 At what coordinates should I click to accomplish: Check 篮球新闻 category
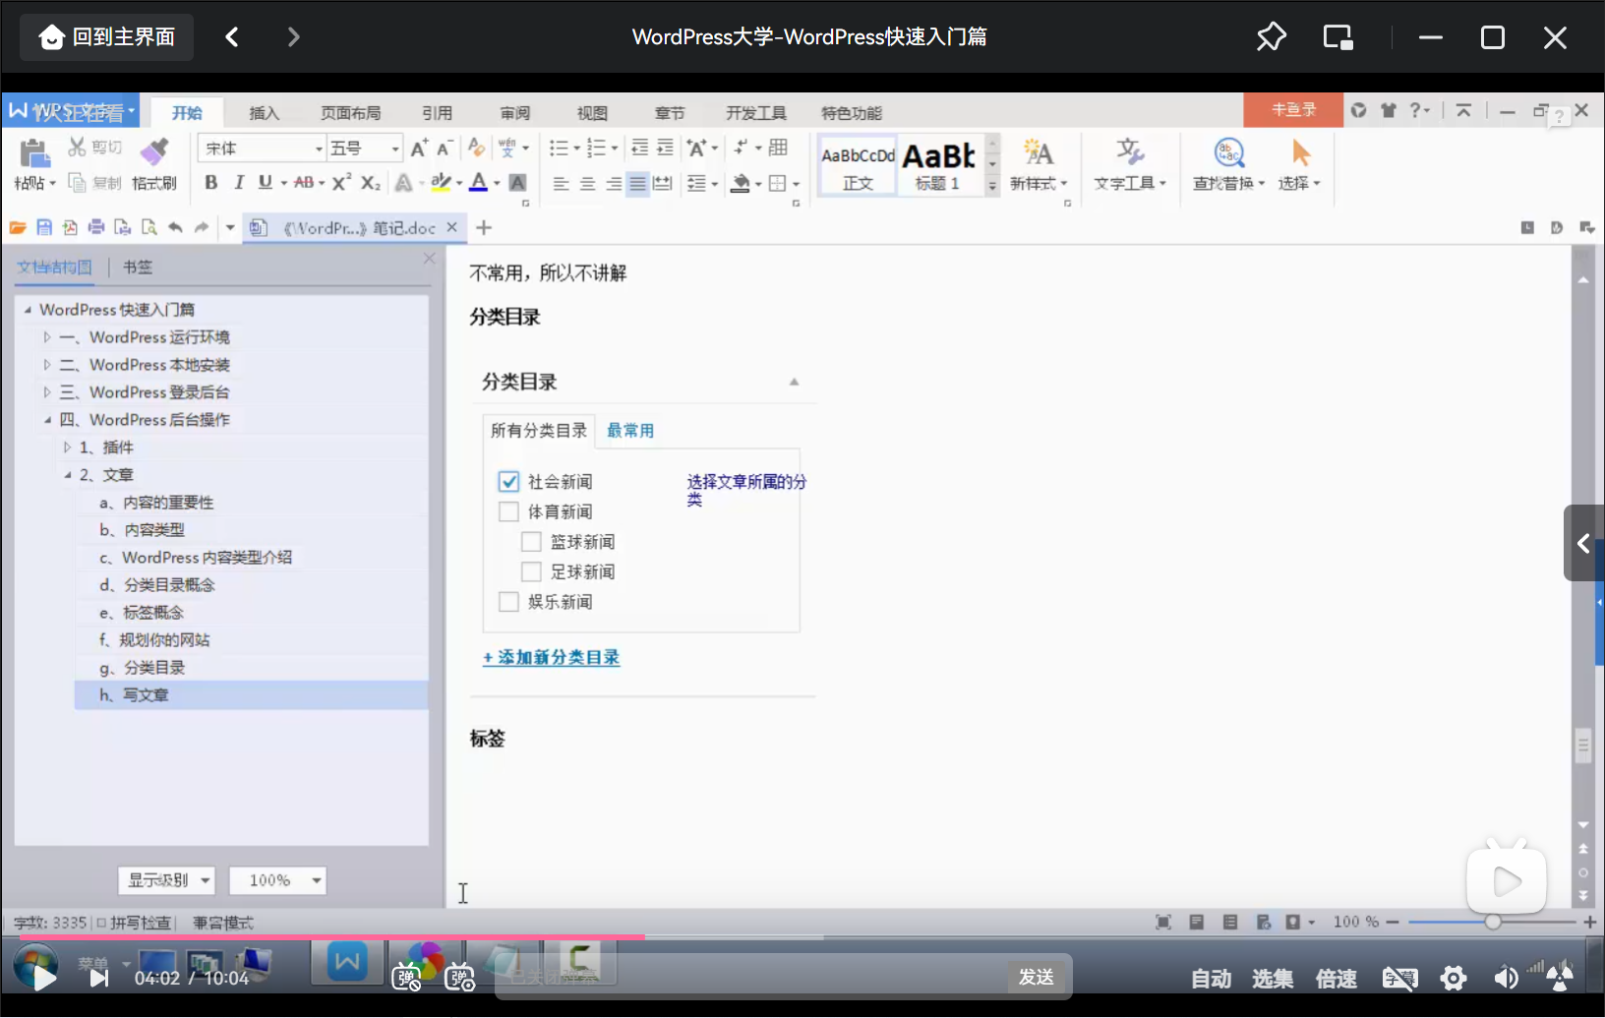pyautogui.click(x=531, y=541)
